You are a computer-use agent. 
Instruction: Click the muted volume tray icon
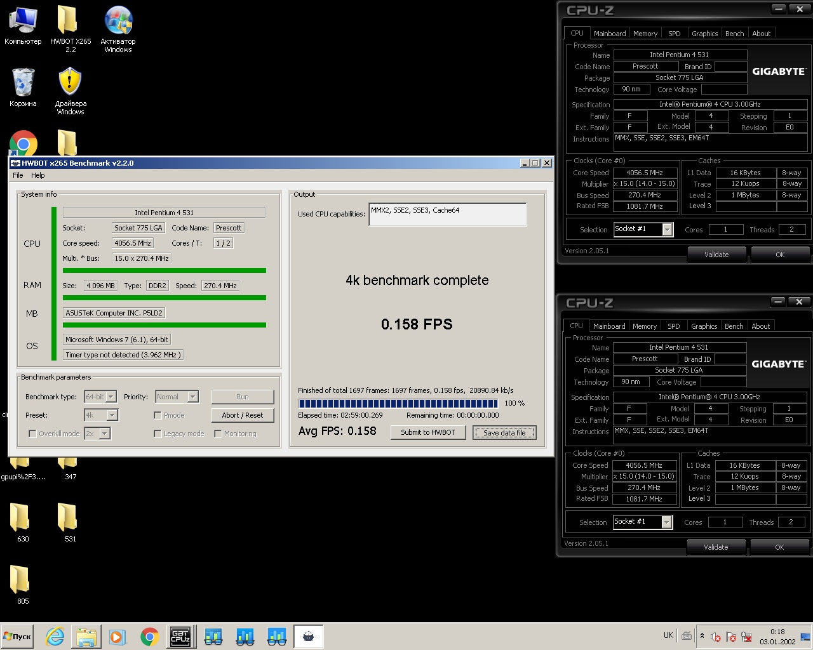tap(716, 637)
